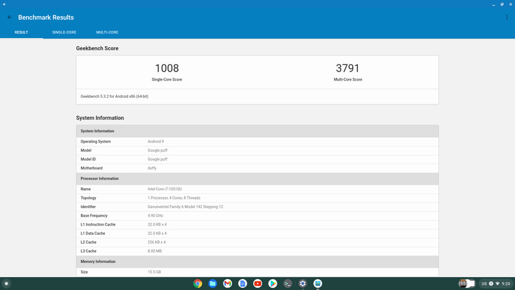The width and height of the screenshot is (515, 290).
Task: Click the Geekbench Score heading
Action: point(97,48)
